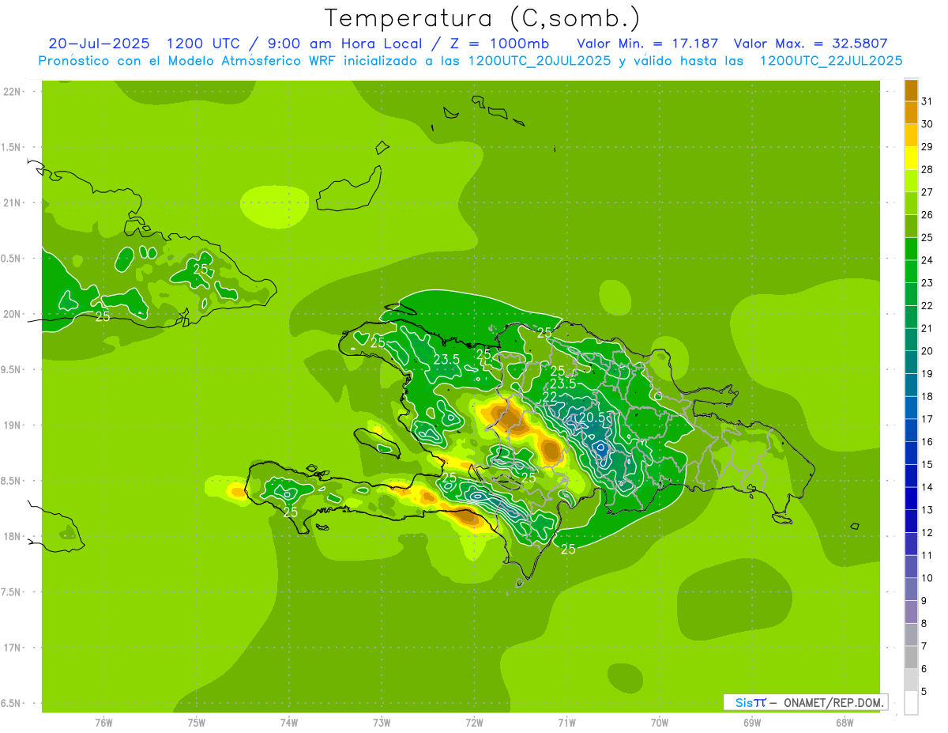Click the 31 label on color scale
The image size is (948, 733).
927,100
